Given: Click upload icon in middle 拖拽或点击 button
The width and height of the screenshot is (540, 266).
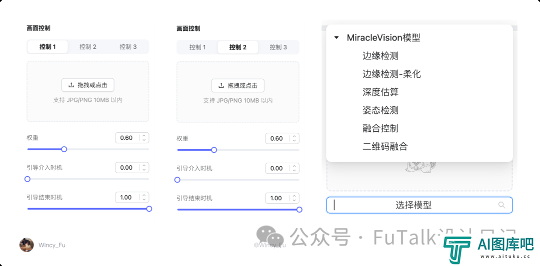Looking at the screenshot, I should 221,85.
